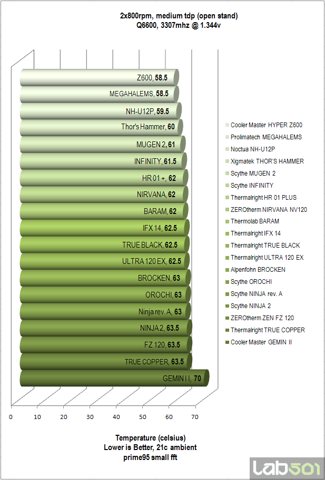Select the BARAM, 62 bar label

(x=160, y=211)
